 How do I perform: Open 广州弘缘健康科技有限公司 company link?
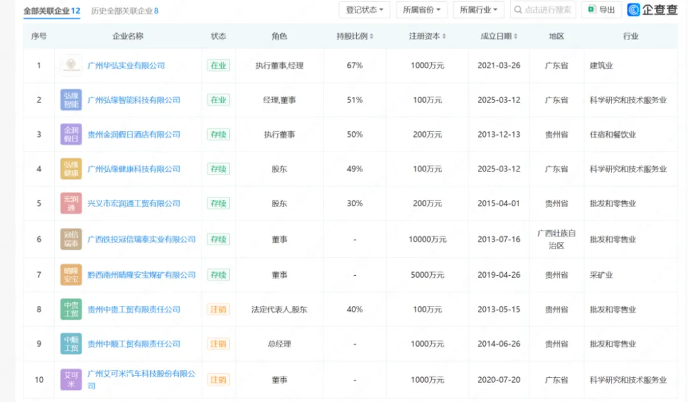pos(134,169)
